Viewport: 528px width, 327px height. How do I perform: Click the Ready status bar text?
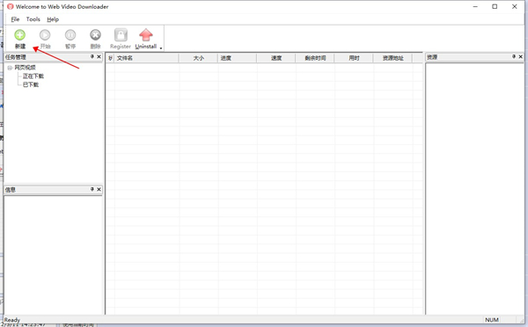click(x=12, y=320)
